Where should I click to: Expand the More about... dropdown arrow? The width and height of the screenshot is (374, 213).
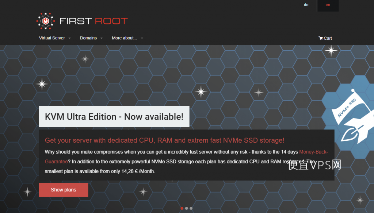(x=142, y=38)
